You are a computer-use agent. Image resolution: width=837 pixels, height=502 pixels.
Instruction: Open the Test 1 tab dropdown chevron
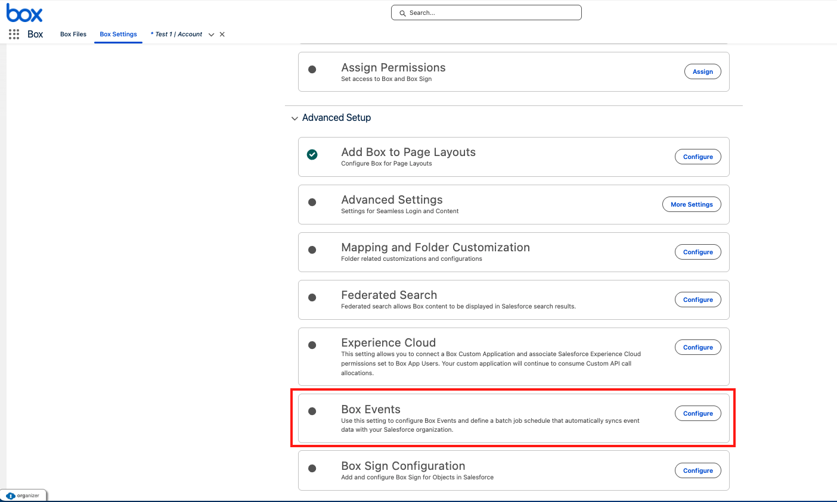(211, 35)
